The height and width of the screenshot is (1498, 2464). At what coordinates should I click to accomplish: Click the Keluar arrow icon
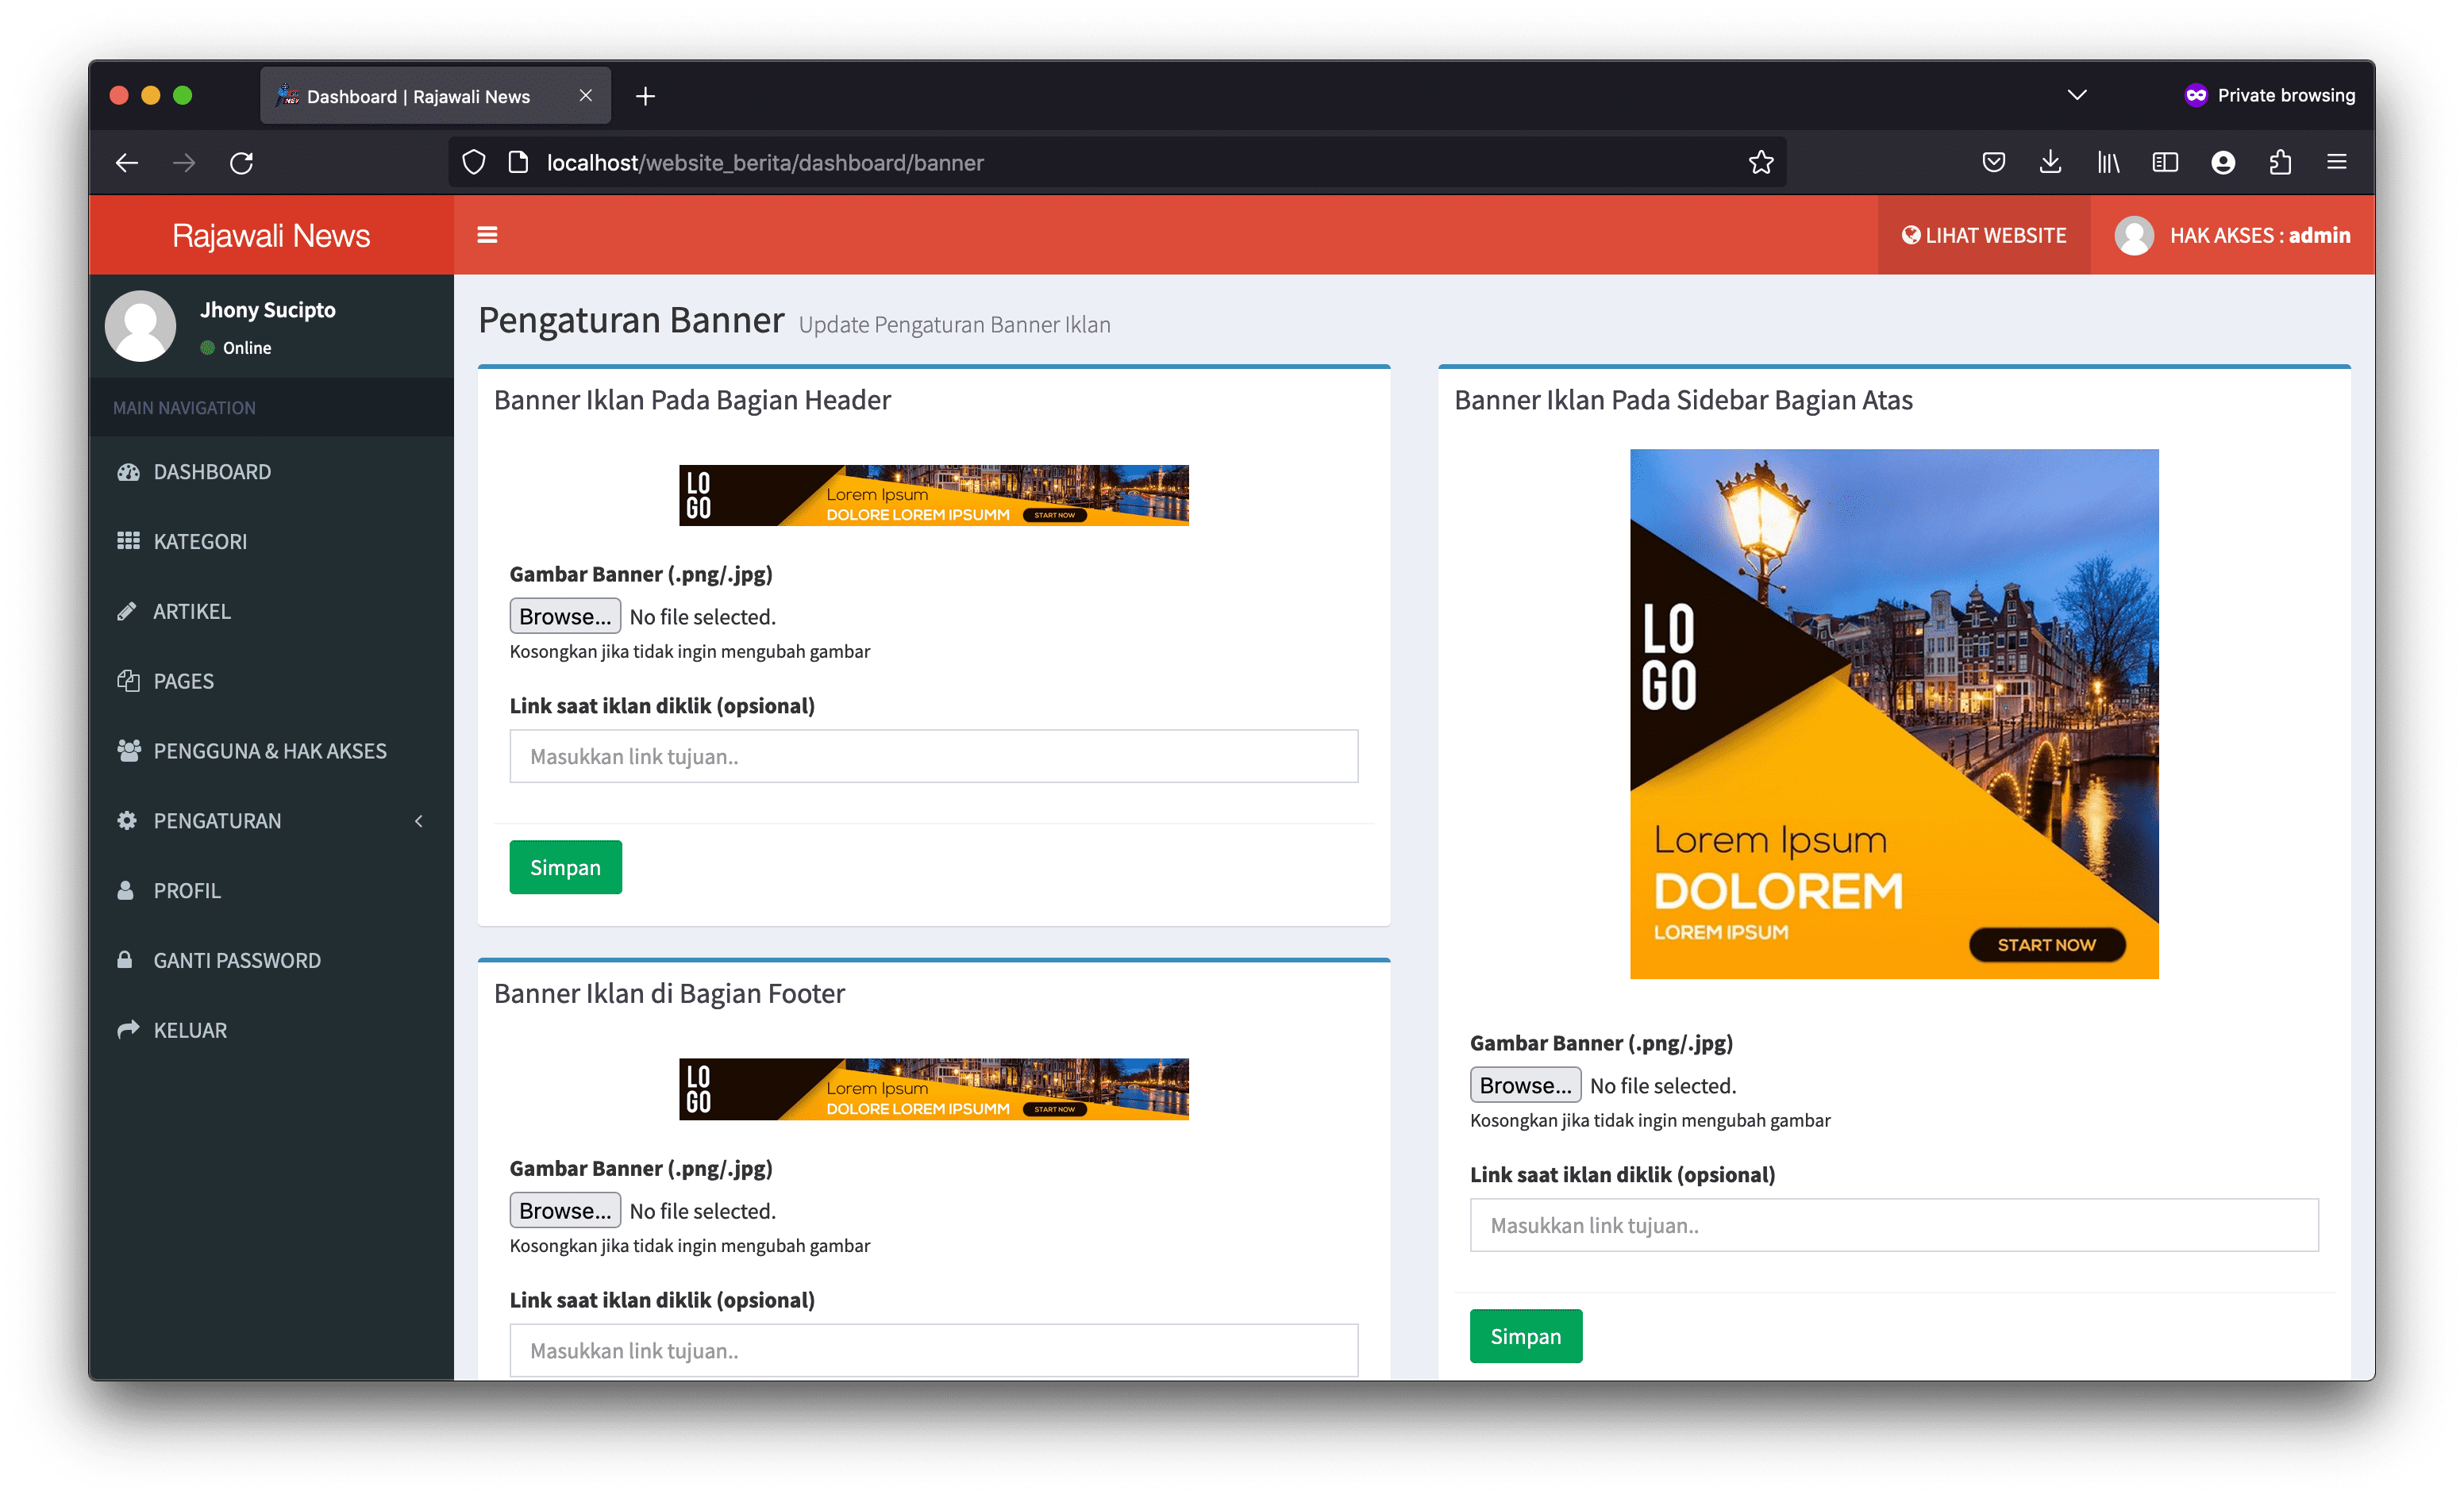[128, 1029]
